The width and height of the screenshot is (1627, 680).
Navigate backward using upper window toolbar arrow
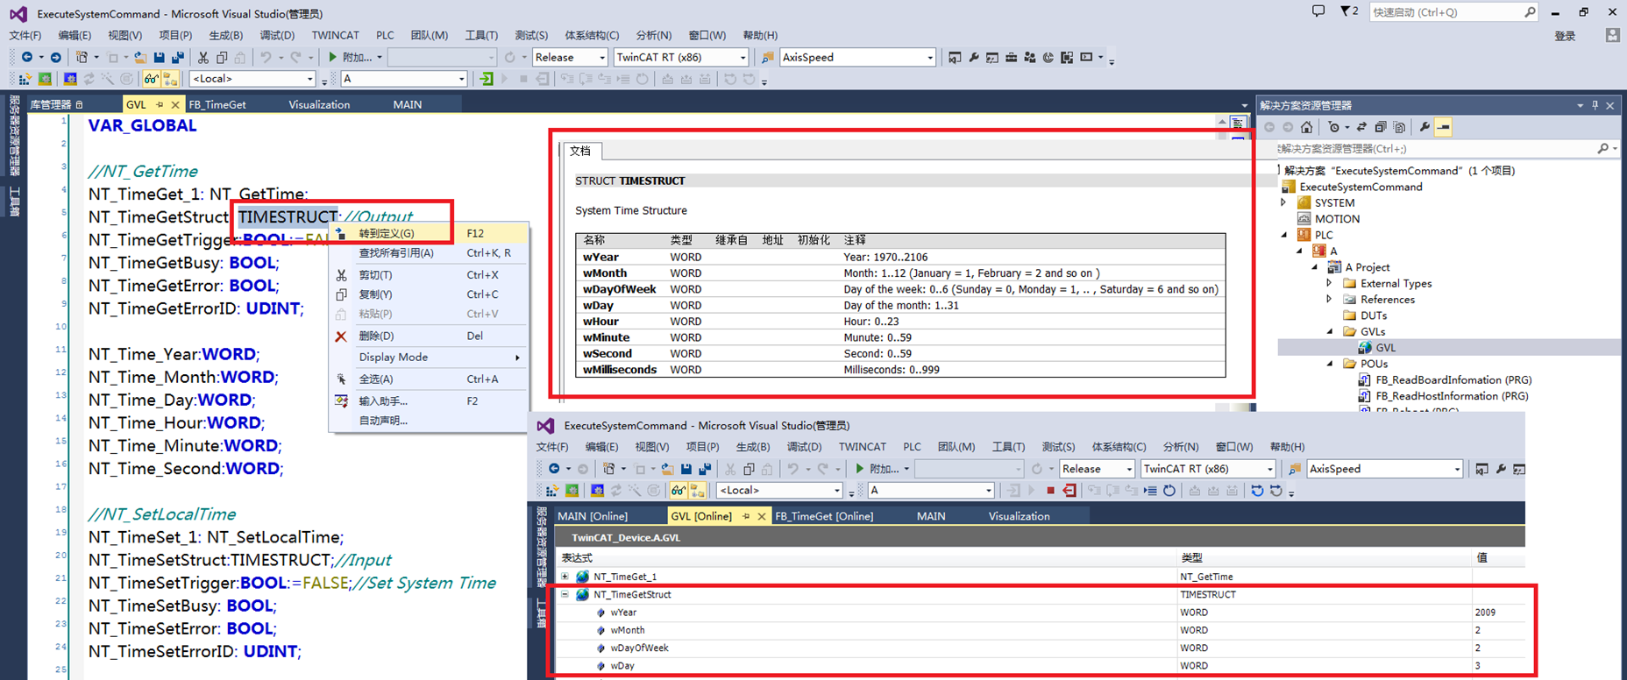coord(27,57)
